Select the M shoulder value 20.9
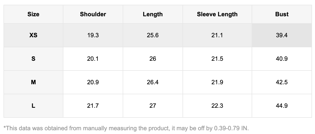 click(x=93, y=82)
